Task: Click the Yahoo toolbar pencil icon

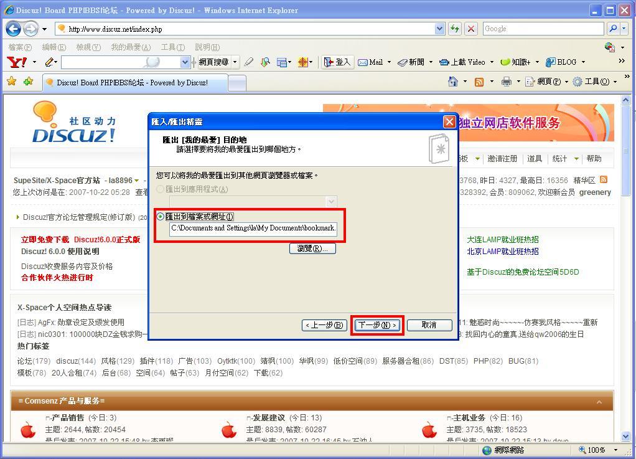Action: pos(49,62)
